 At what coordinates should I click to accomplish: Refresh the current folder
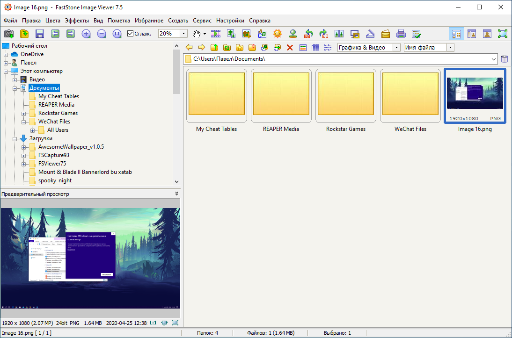pos(227,48)
